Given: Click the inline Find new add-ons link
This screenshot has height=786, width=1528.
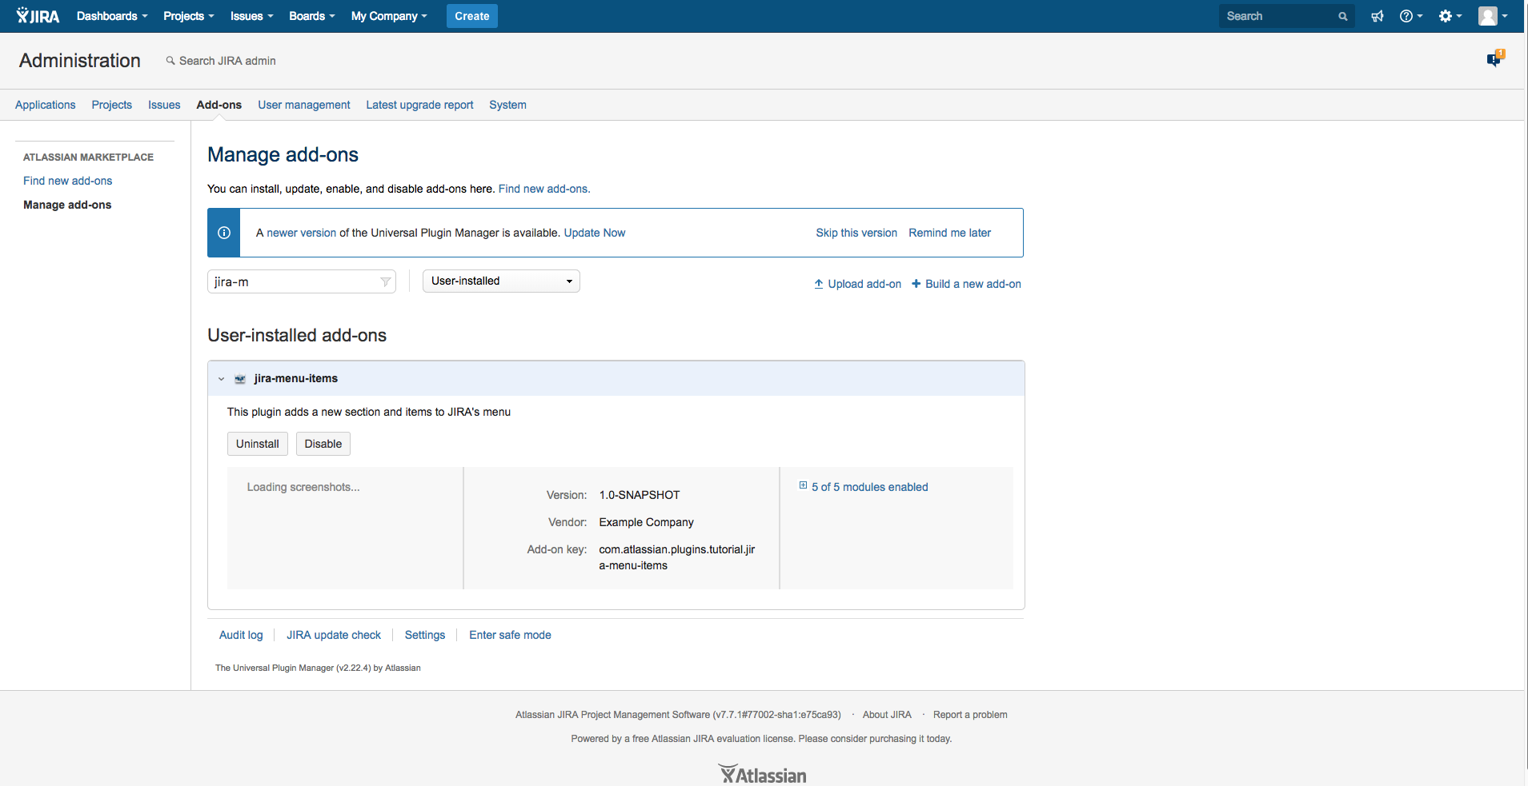Looking at the screenshot, I should coord(544,189).
